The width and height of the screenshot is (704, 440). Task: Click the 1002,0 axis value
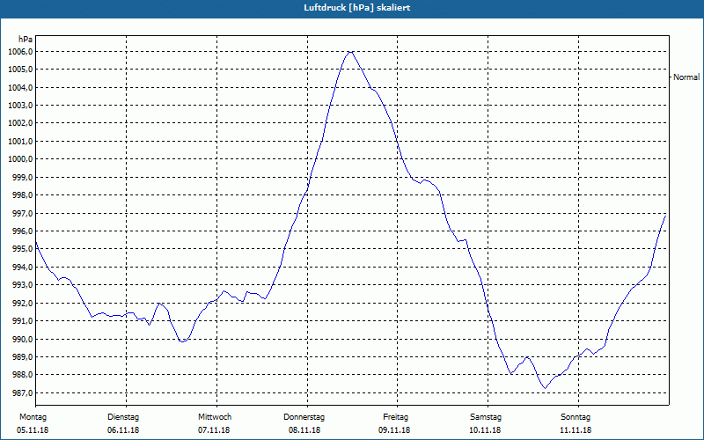(20, 123)
